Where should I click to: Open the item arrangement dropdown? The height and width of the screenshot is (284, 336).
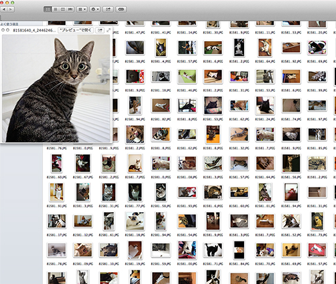[82, 9]
